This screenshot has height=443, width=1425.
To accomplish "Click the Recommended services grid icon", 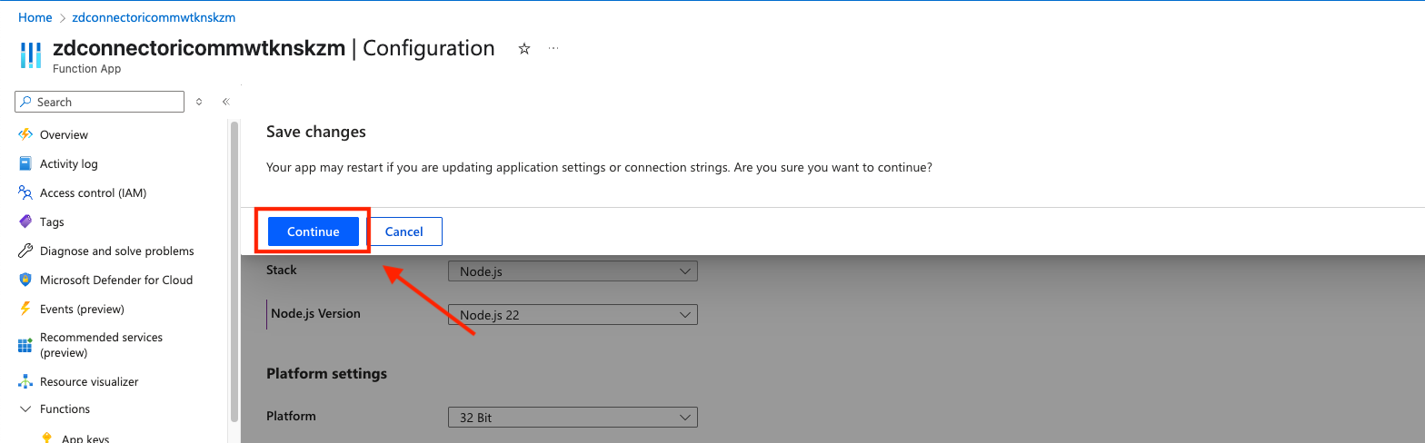I will click(x=25, y=345).
